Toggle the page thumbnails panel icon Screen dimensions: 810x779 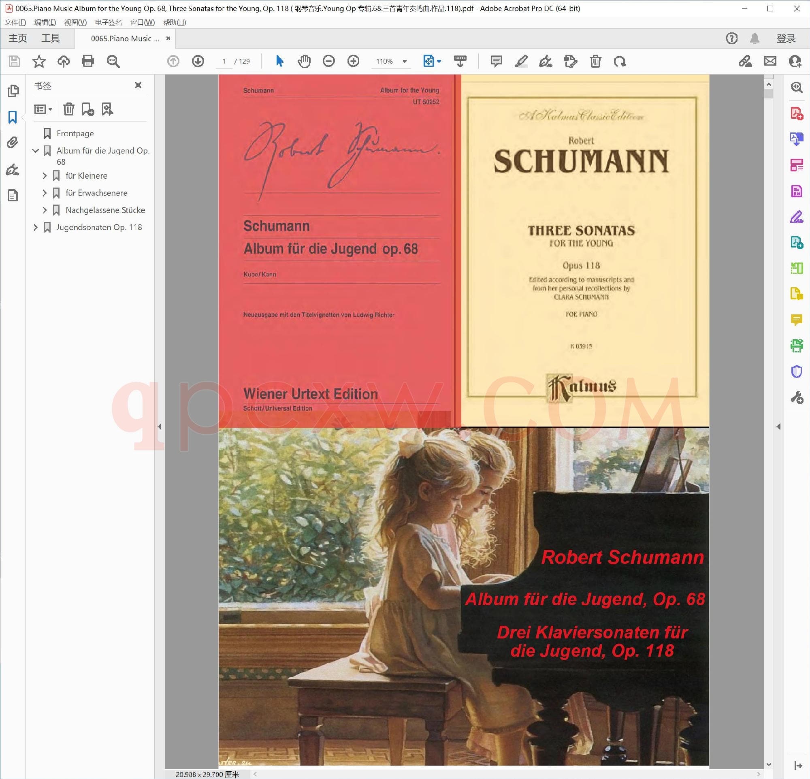coord(13,90)
